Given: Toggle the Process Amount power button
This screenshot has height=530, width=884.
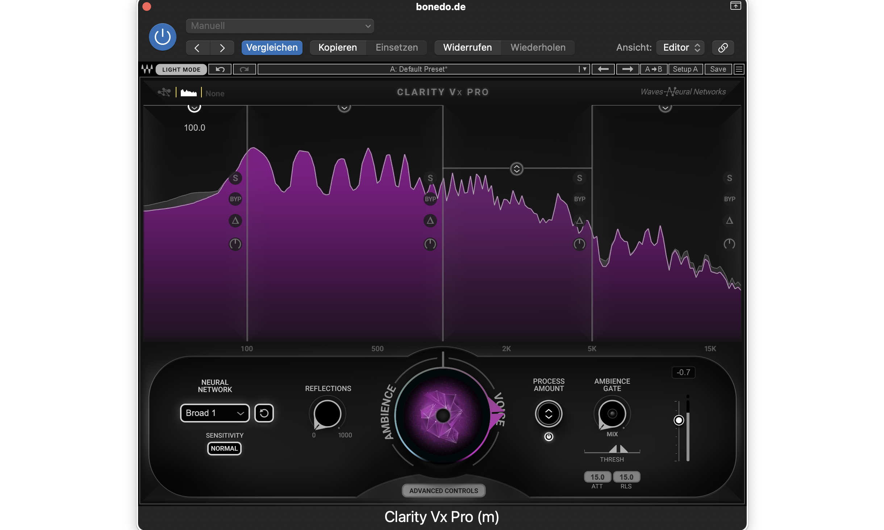Looking at the screenshot, I should click(548, 437).
